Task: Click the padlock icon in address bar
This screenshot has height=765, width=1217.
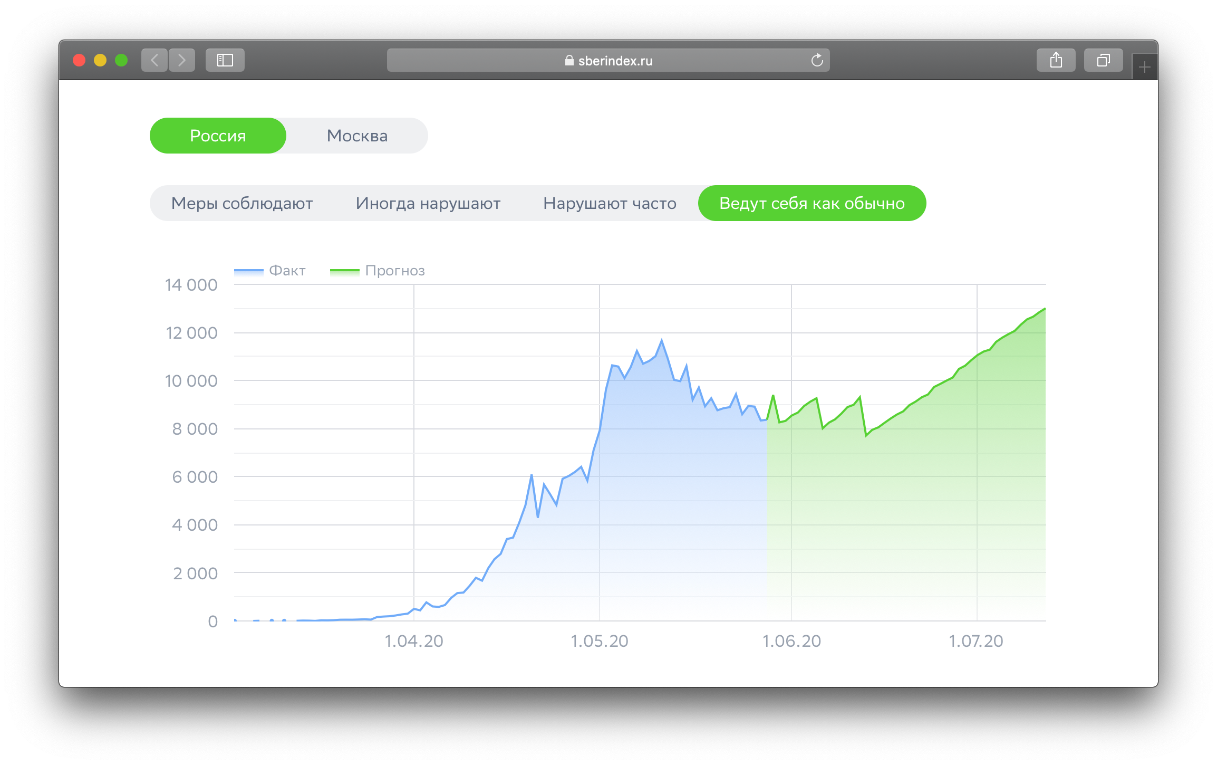Action: pos(569,61)
